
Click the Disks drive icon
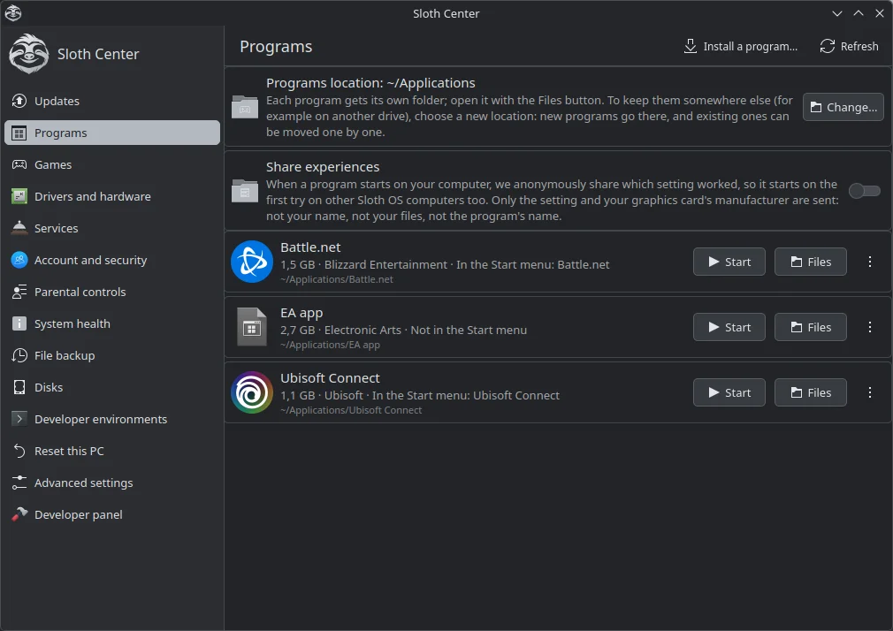tap(19, 387)
